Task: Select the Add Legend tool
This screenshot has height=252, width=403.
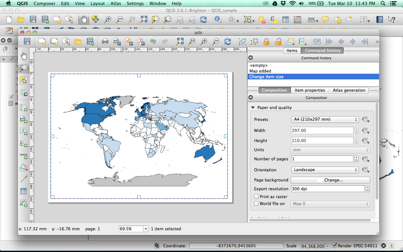Action: coord(24,144)
